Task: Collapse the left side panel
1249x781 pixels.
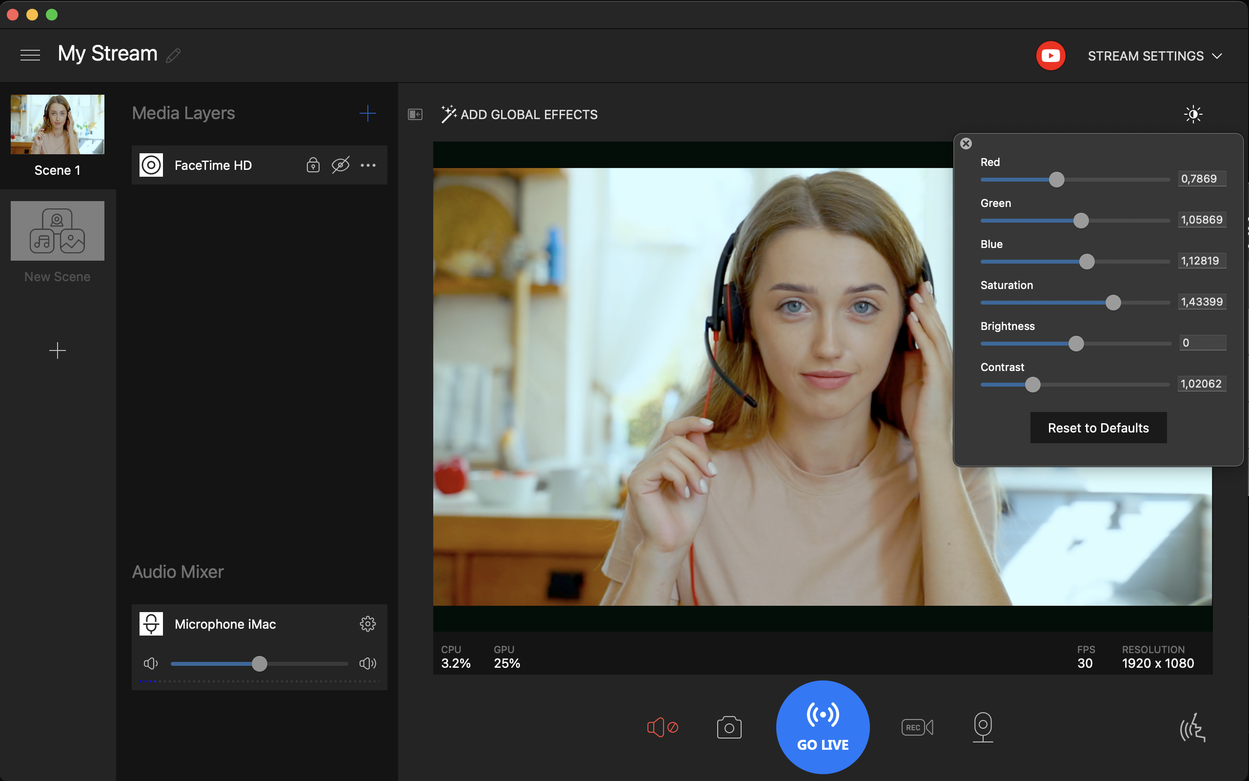Action: pyautogui.click(x=415, y=114)
